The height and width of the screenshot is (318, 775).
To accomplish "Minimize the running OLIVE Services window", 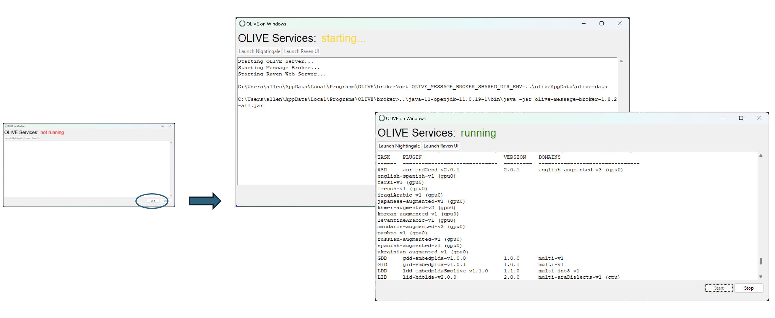I will 723,118.
